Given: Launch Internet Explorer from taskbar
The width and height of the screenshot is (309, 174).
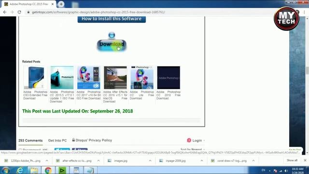Looking at the screenshot, I should tap(20, 170).
